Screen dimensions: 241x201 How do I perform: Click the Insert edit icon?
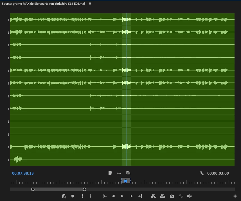coord(154,196)
